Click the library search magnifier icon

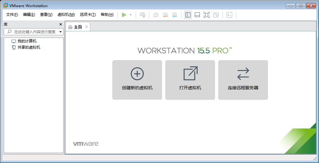tap(9, 32)
